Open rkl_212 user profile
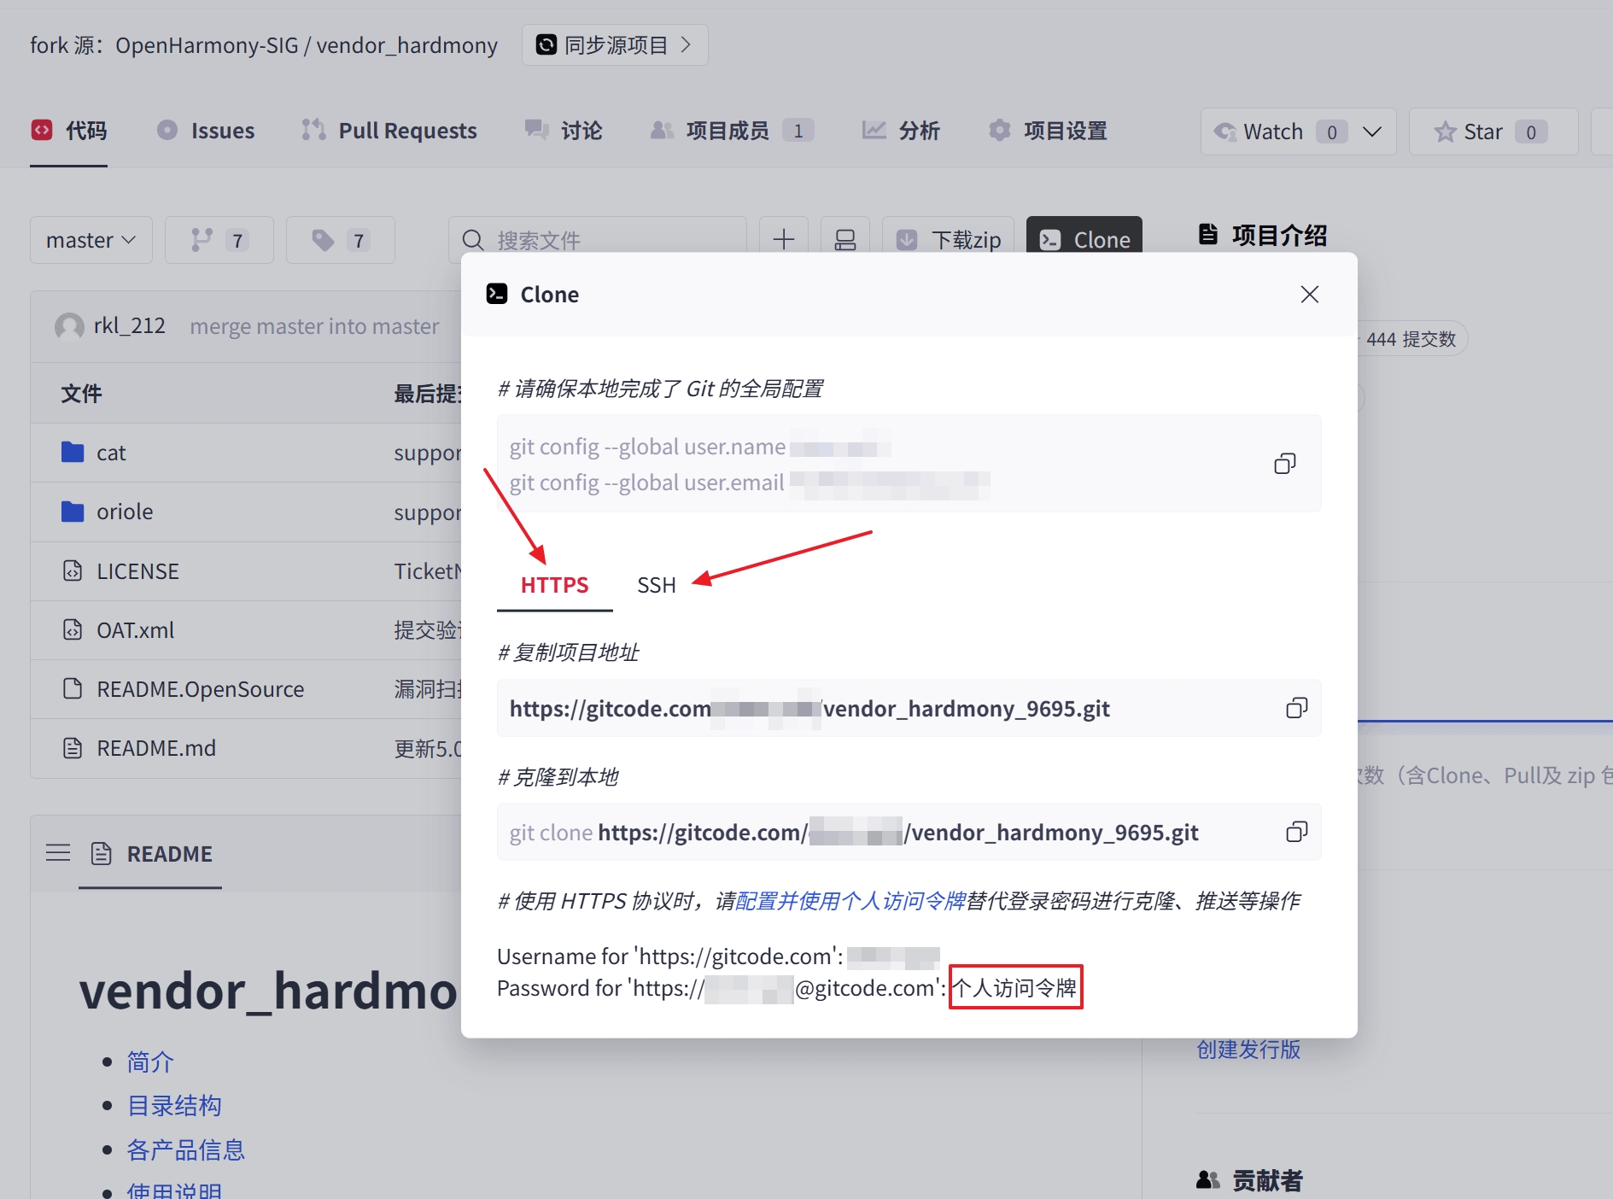The width and height of the screenshot is (1613, 1199). (129, 325)
